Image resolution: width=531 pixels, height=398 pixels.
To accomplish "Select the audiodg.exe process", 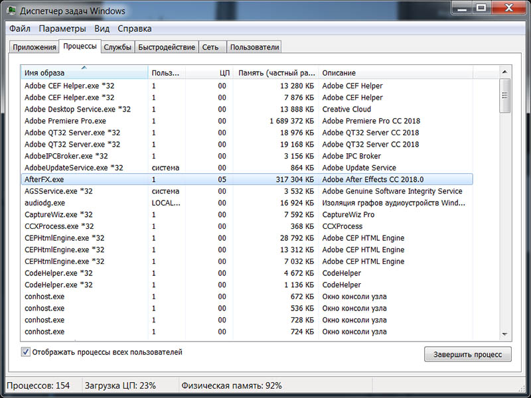I will click(247, 203).
